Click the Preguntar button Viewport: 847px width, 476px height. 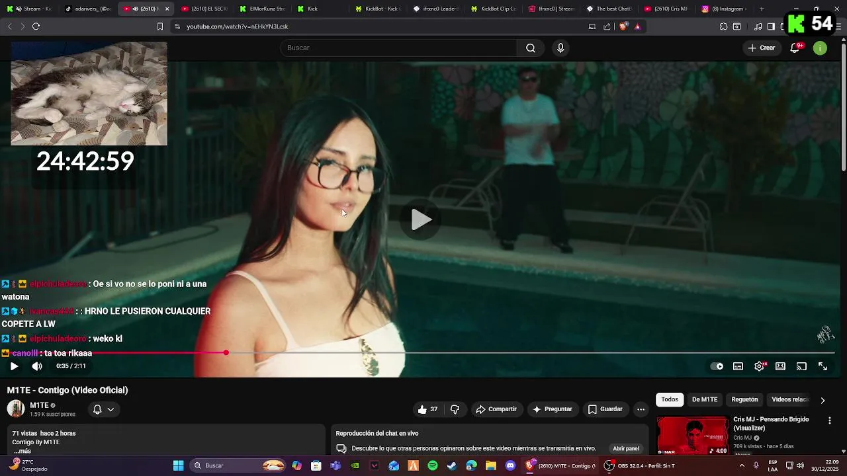553,409
